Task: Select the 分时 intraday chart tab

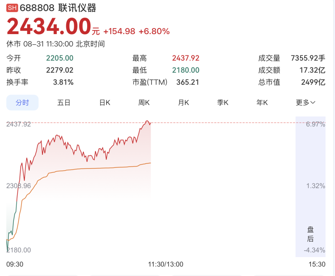Action: pyautogui.click(x=22, y=103)
